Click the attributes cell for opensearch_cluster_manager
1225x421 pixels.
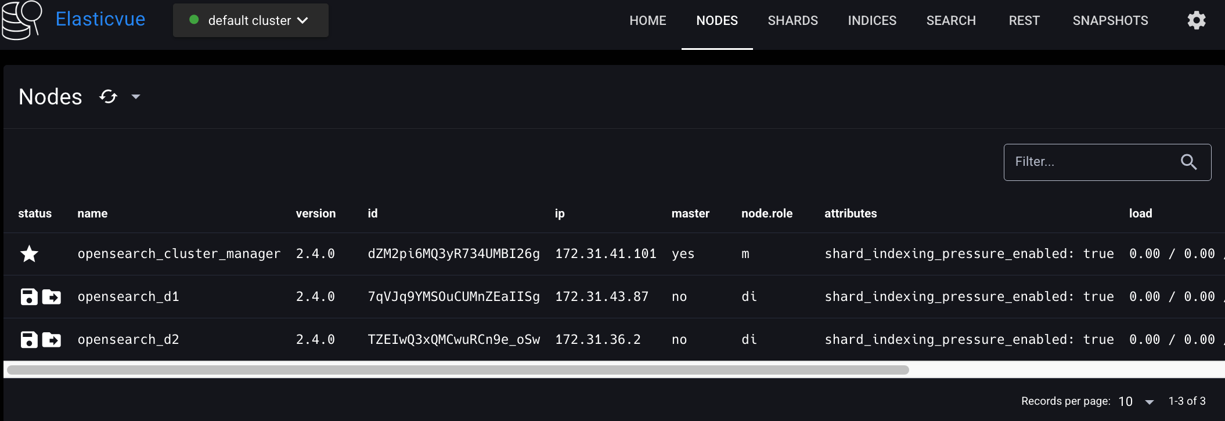coord(969,254)
